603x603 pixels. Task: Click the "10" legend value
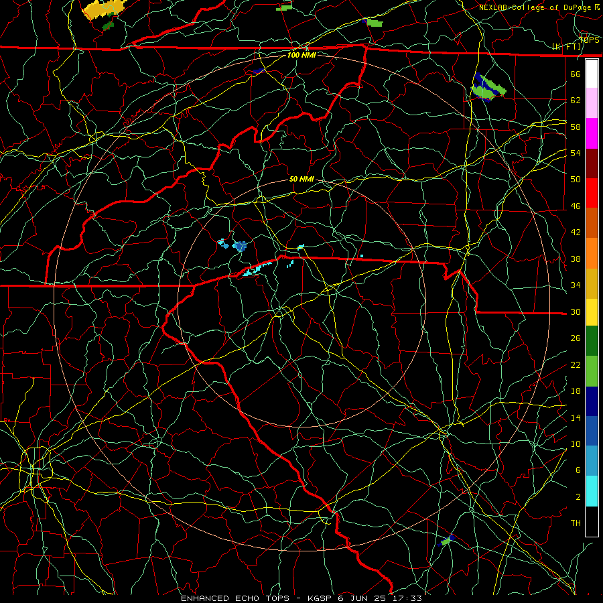(x=576, y=444)
